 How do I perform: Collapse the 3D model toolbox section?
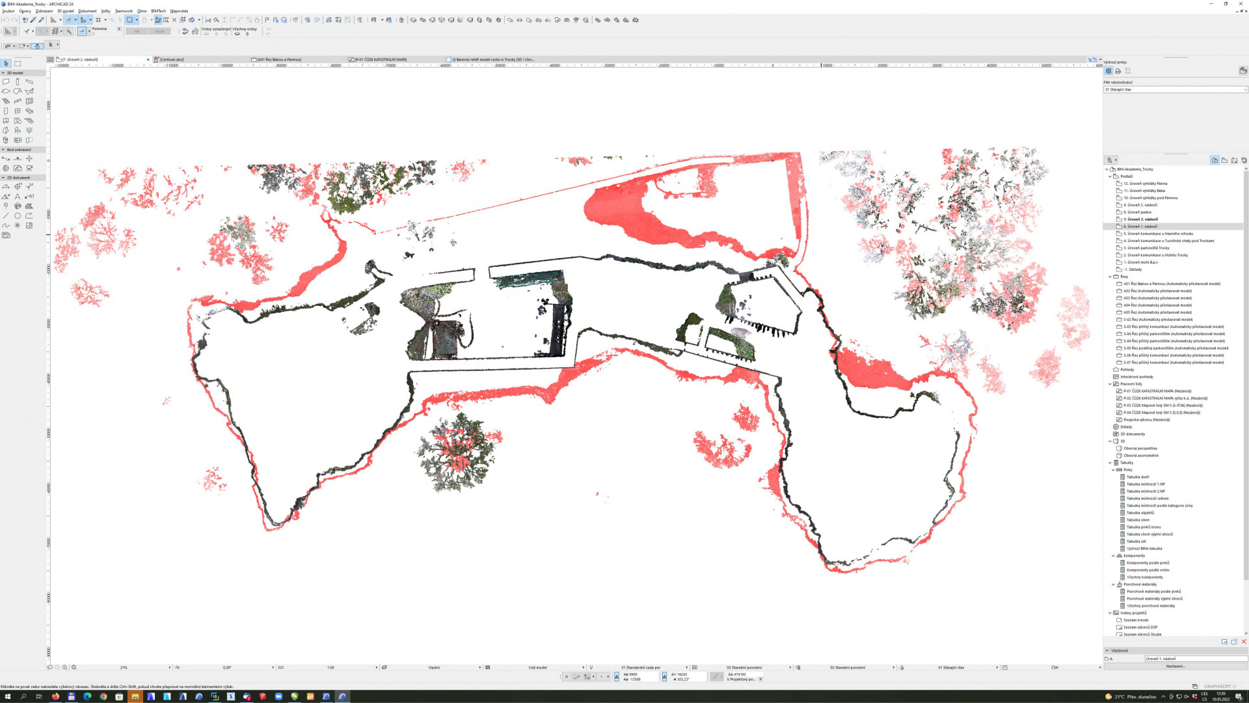[3, 73]
